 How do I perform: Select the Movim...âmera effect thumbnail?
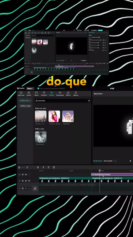coord(54,116)
